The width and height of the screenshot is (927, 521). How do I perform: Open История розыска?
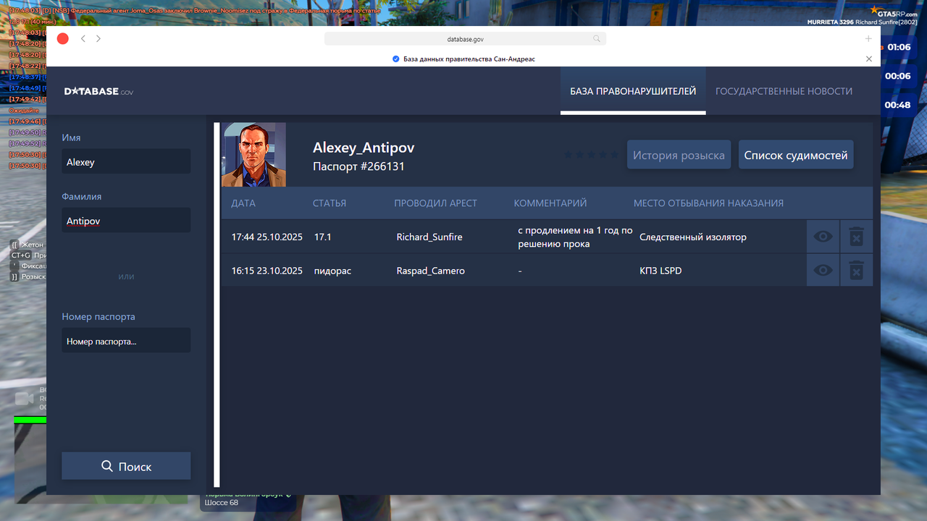pos(679,155)
